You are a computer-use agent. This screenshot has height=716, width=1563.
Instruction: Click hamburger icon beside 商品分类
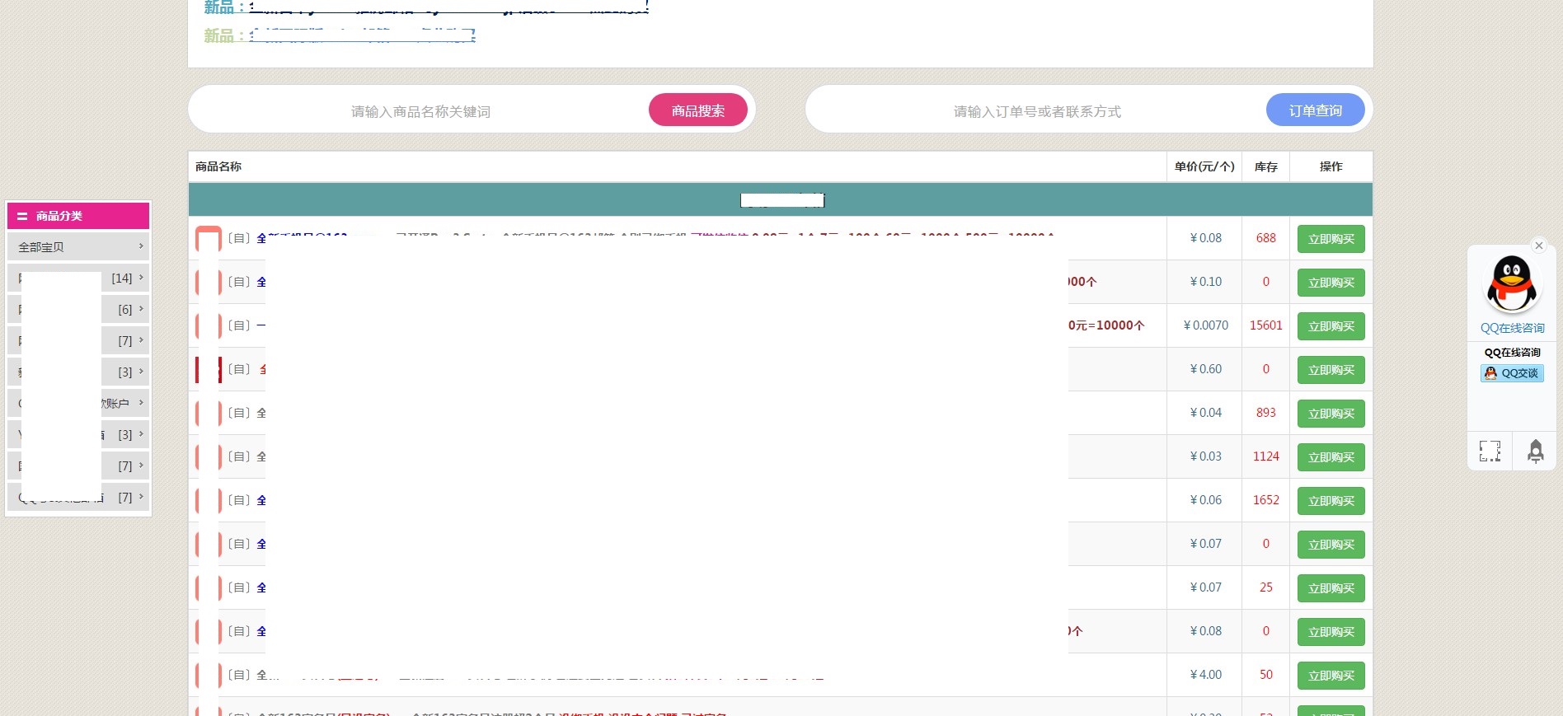(22, 216)
